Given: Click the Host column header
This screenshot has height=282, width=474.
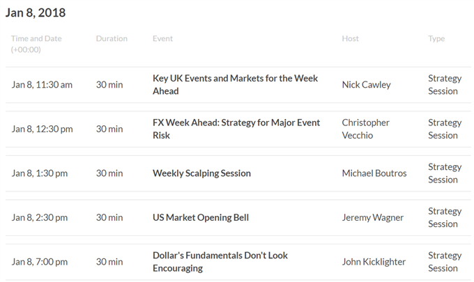Looking at the screenshot, I should click(351, 39).
